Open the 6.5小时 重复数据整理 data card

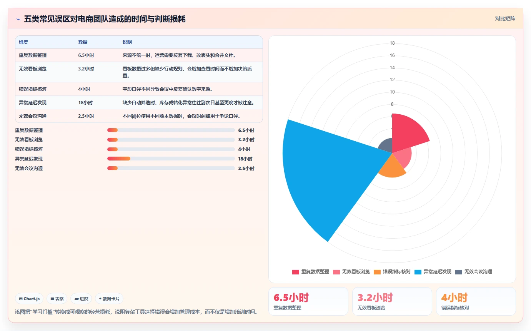pyautogui.click(x=308, y=301)
